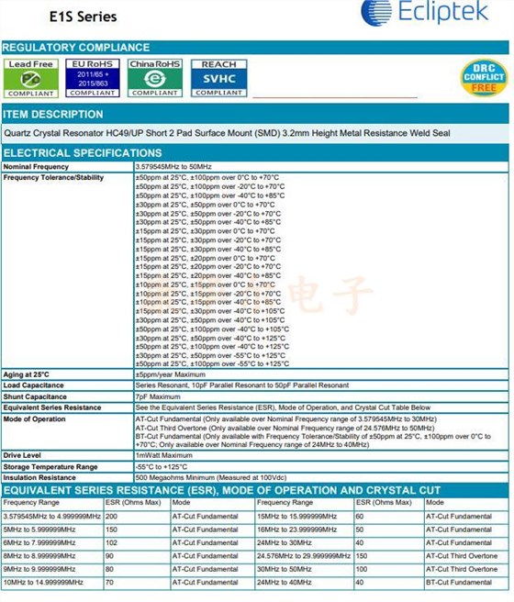This screenshot has width=514, height=602.
Task: Select the Equivalent Series Resistance label
Action: click(52, 407)
